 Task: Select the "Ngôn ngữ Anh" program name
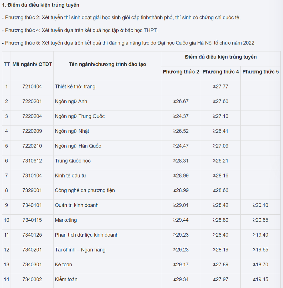(x=71, y=101)
